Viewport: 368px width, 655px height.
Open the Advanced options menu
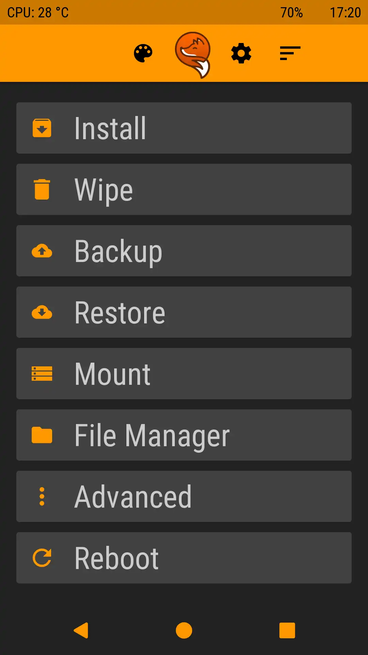pos(184,496)
